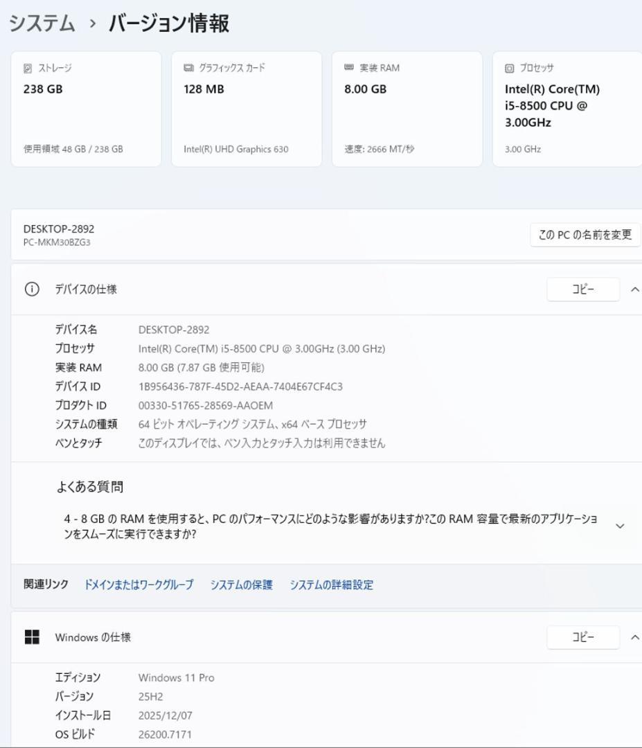Open the ドメインまたはワークグループ link

139,585
